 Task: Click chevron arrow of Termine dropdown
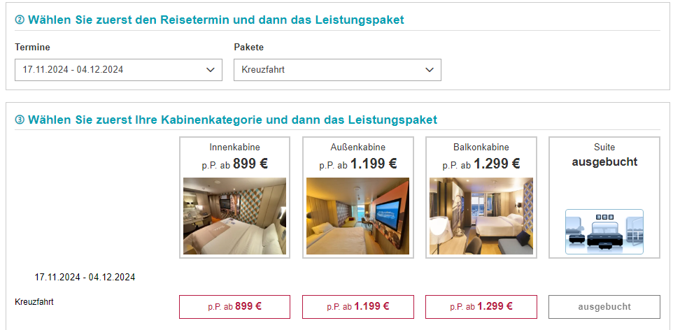(211, 70)
